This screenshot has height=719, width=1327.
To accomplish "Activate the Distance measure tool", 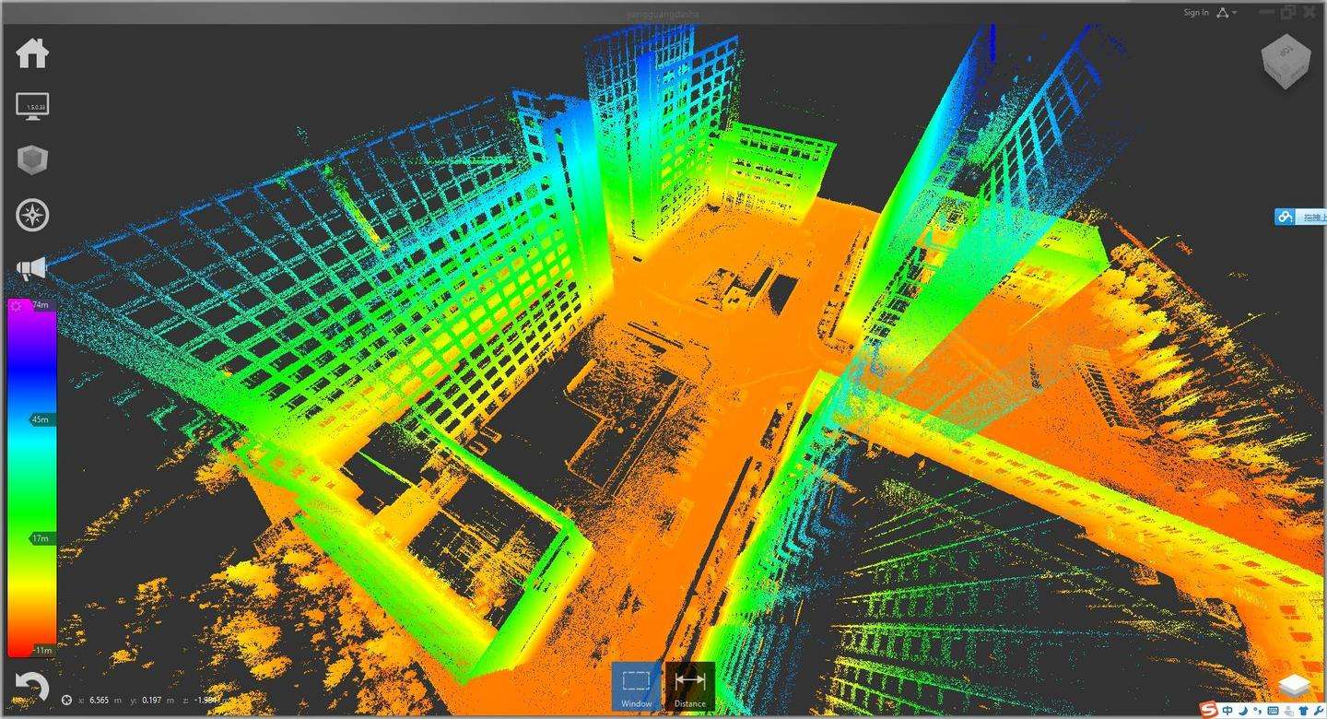I will 689,687.
